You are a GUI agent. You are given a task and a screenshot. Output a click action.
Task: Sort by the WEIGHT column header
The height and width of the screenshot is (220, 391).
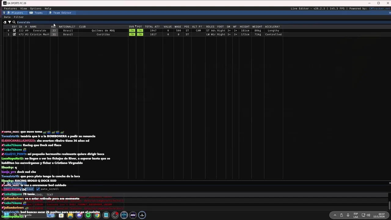point(257,27)
